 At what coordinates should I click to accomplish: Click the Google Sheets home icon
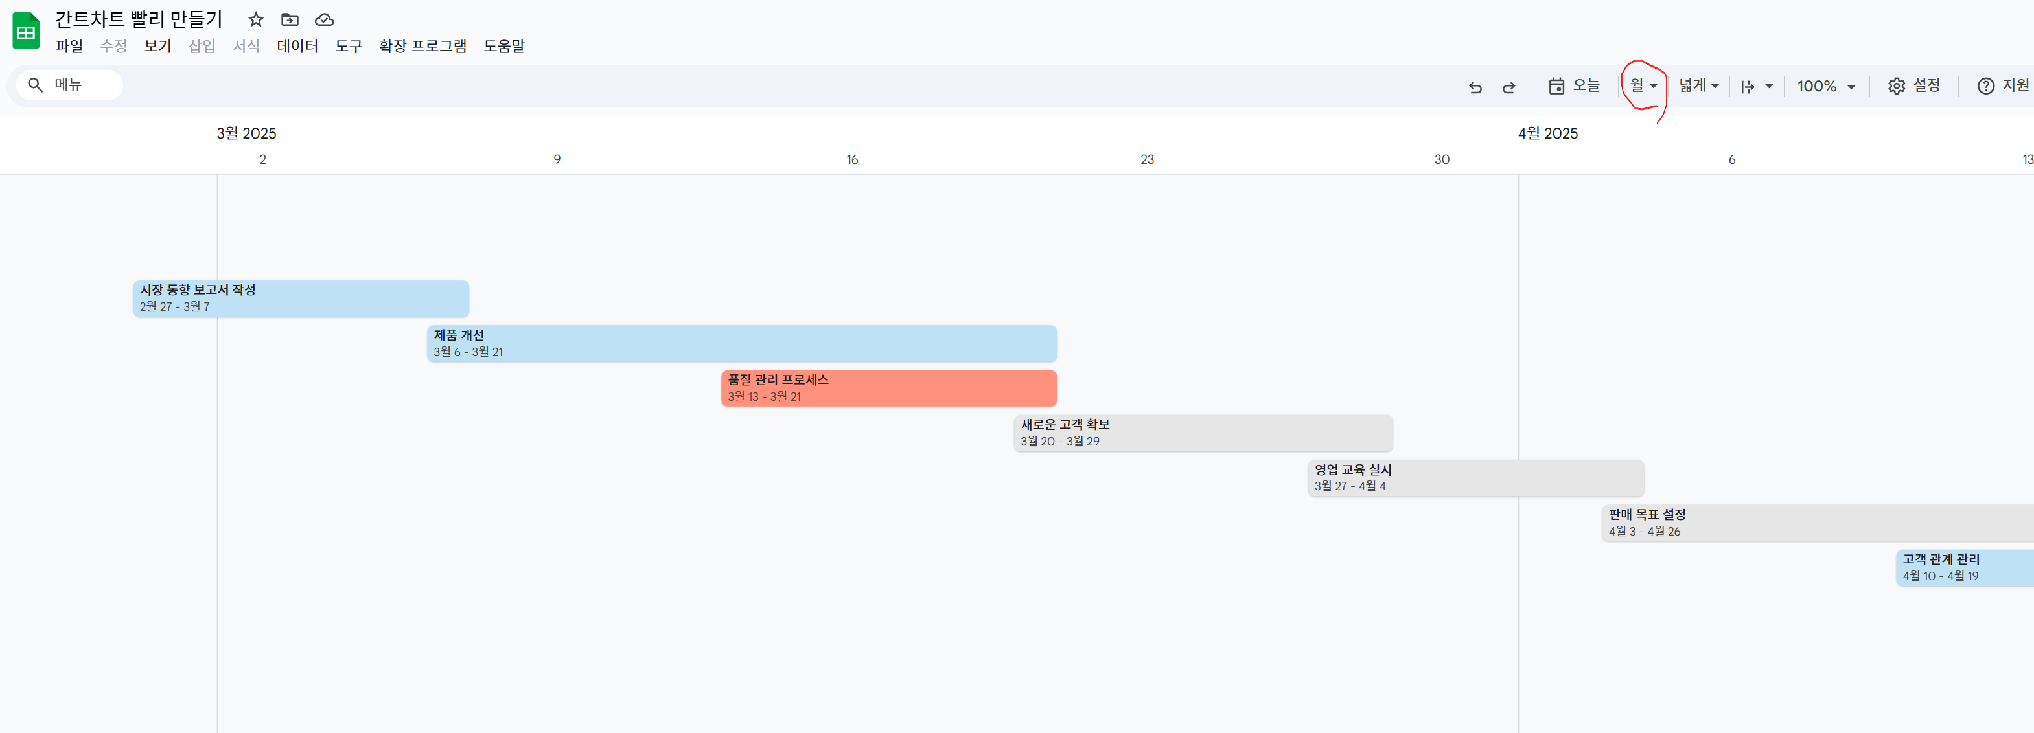26,32
